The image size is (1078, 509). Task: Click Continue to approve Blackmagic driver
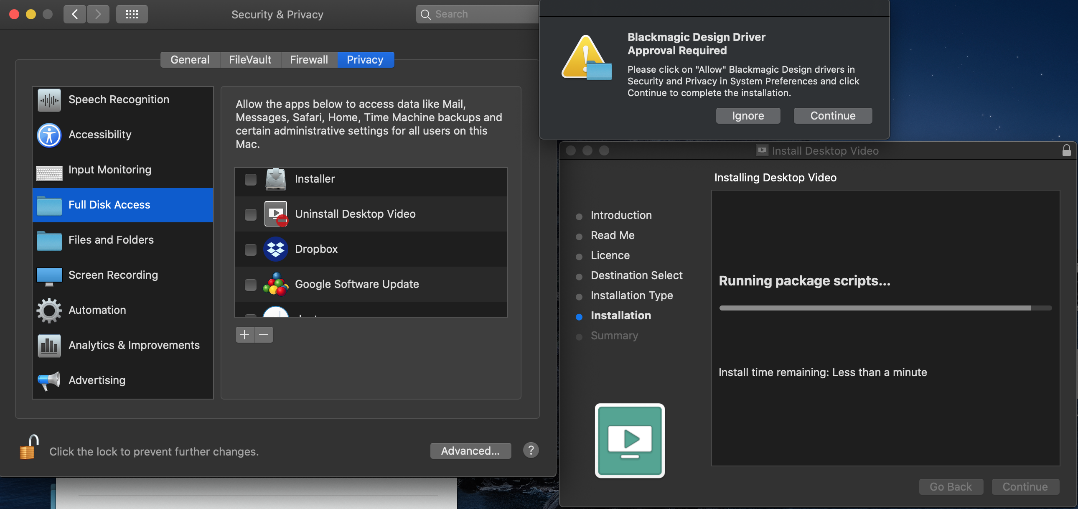pyautogui.click(x=833, y=115)
